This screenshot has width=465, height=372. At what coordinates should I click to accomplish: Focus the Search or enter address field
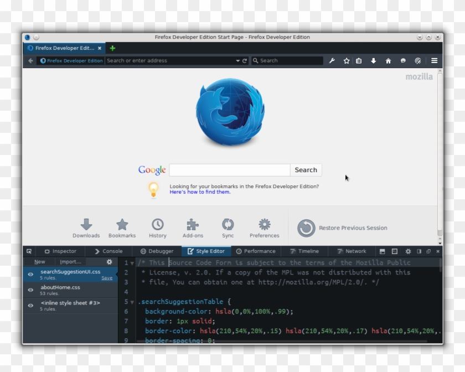click(170, 60)
